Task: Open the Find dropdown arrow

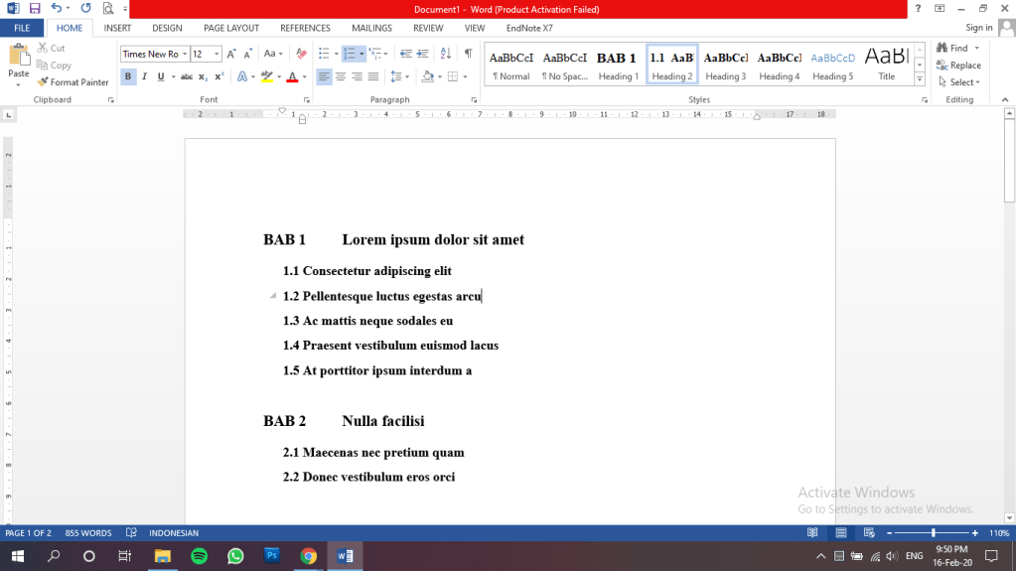Action: click(976, 48)
